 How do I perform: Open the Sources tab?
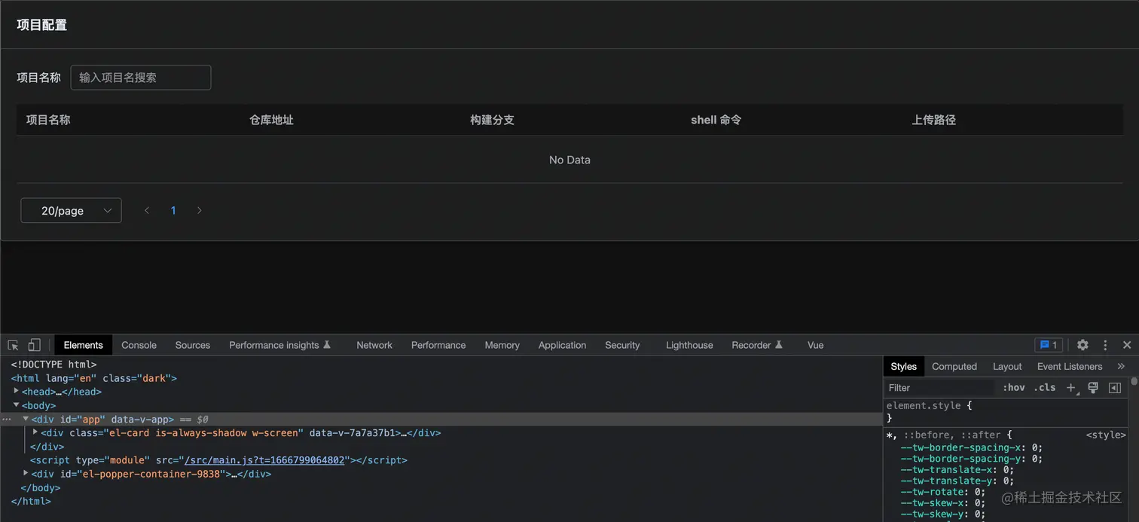click(193, 345)
